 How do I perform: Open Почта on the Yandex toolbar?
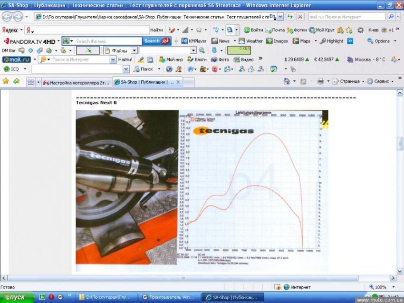coord(275,30)
